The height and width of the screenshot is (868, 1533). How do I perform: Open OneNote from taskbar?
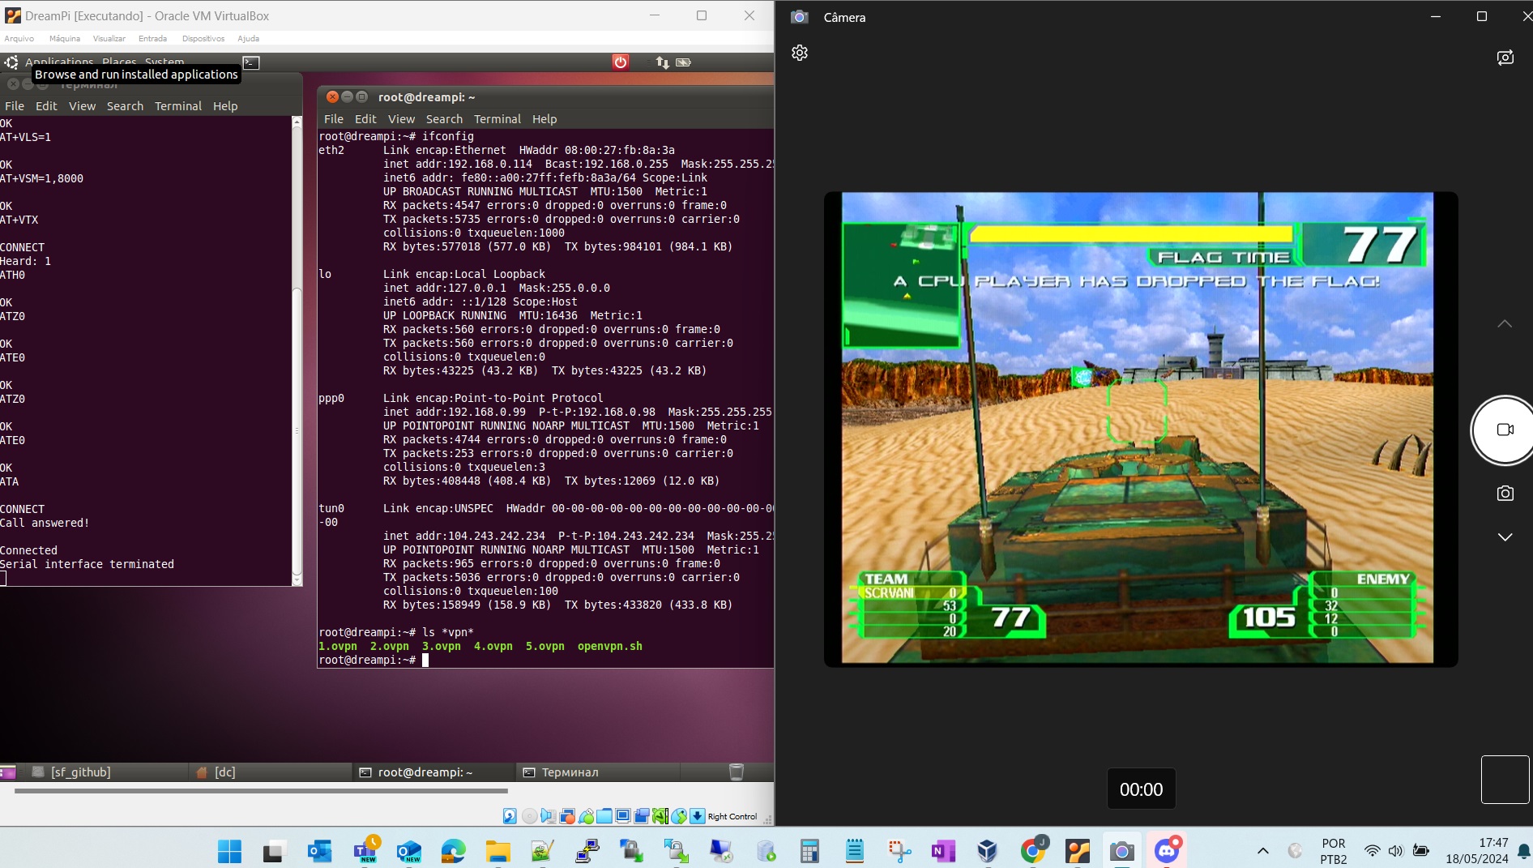(x=943, y=851)
